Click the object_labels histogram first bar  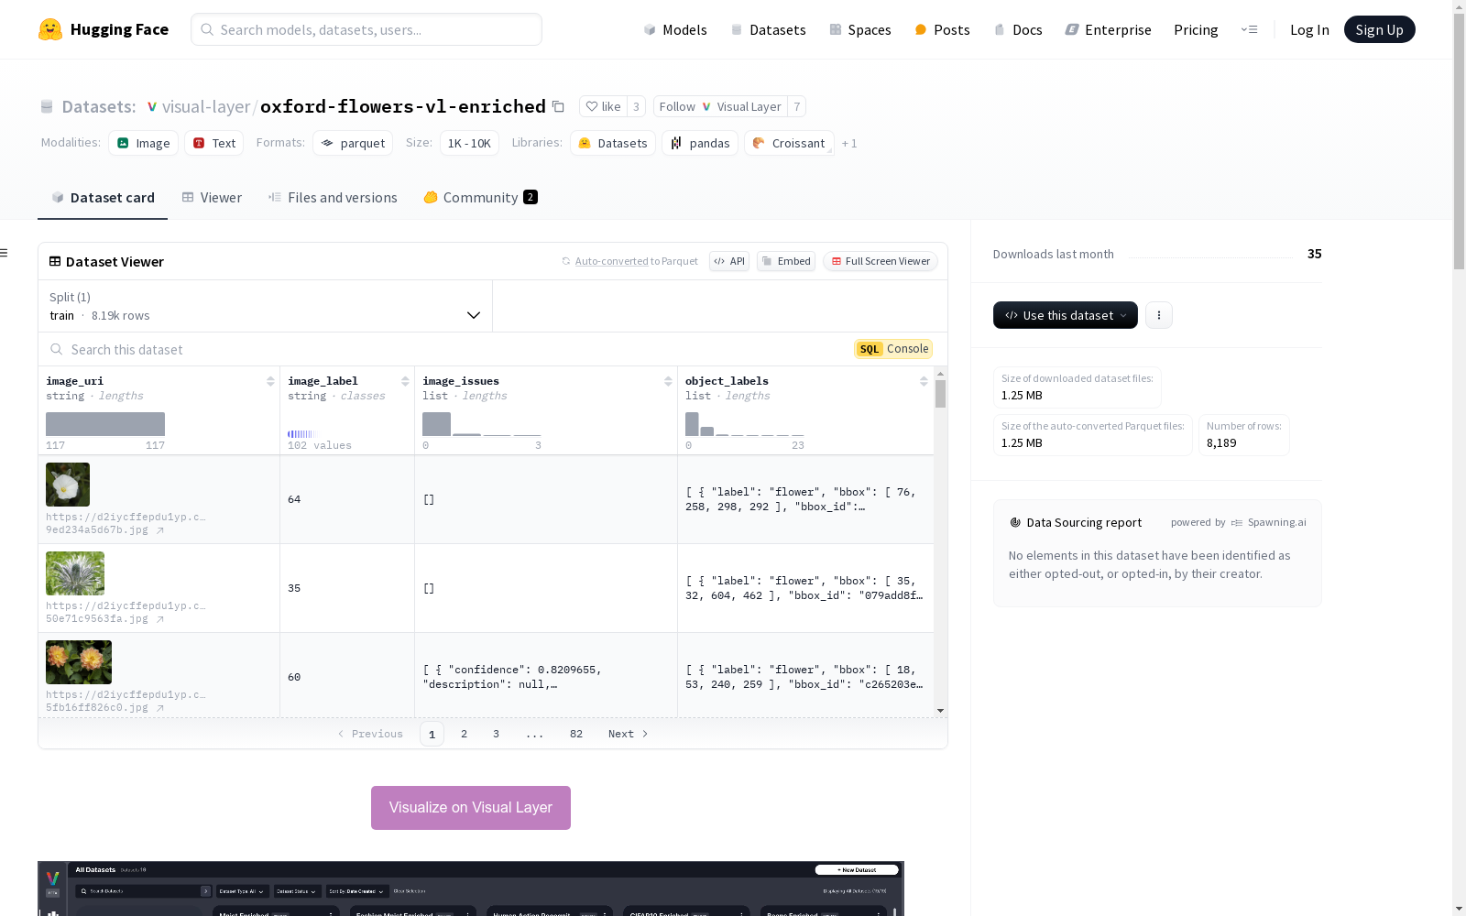point(692,424)
